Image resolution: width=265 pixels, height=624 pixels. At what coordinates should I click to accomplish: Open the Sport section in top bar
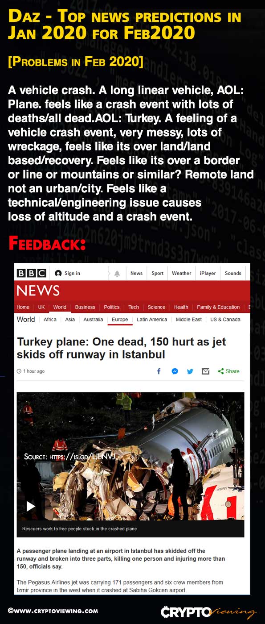[x=158, y=273]
